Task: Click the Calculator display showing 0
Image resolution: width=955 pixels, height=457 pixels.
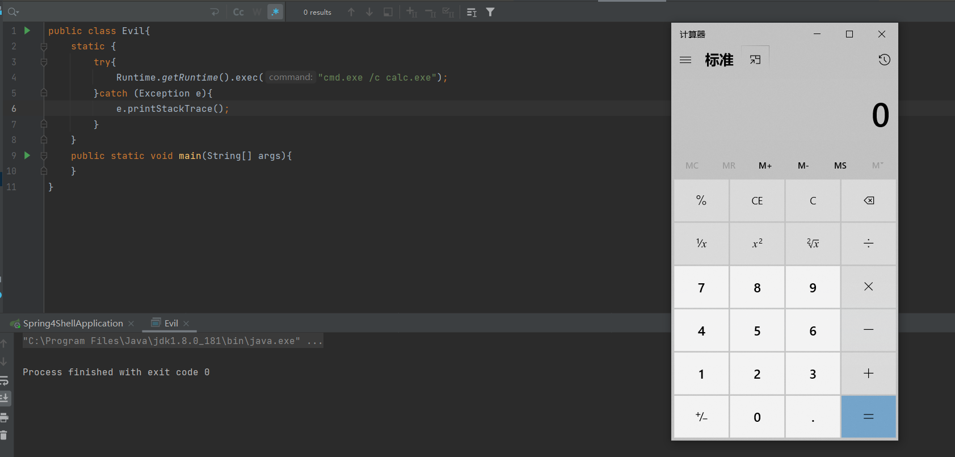Action: (881, 116)
